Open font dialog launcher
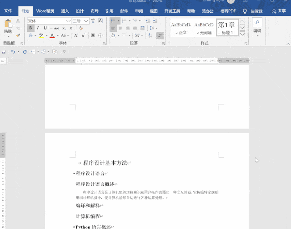The width and height of the screenshot is (291, 229). point(104,43)
